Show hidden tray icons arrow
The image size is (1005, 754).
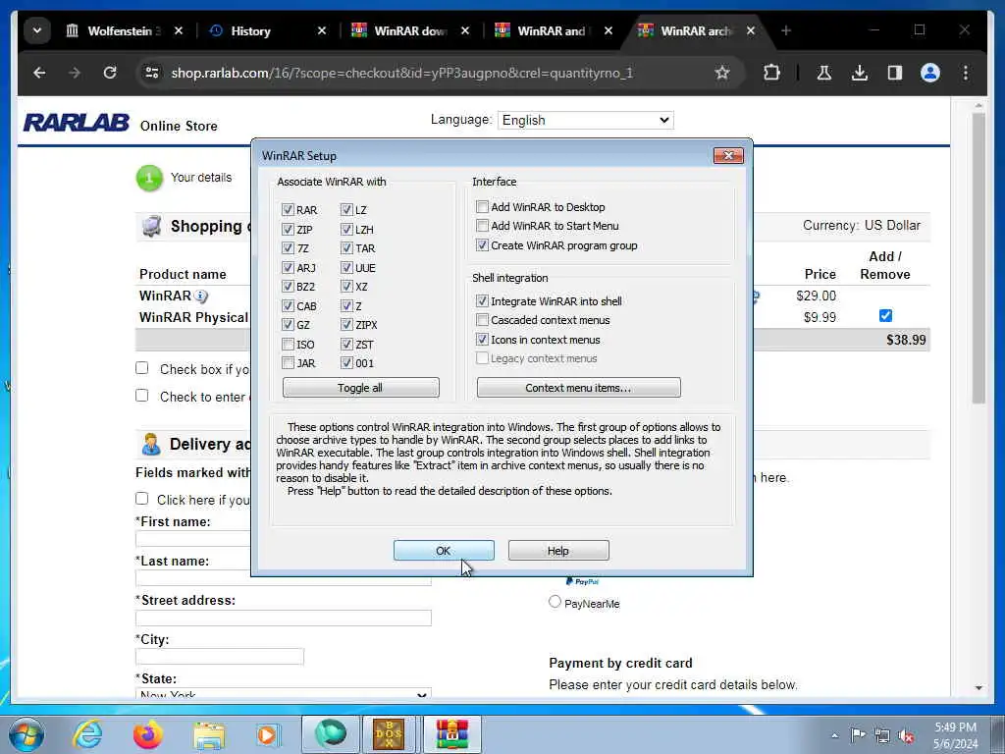pos(834,735)
